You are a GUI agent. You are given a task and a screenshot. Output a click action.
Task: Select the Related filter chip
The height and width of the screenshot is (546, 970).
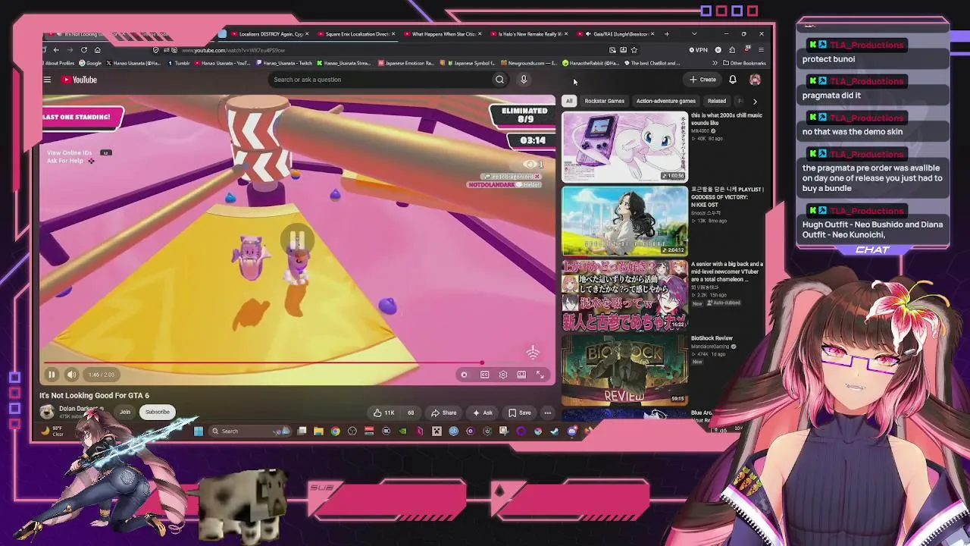click(717, 101)
